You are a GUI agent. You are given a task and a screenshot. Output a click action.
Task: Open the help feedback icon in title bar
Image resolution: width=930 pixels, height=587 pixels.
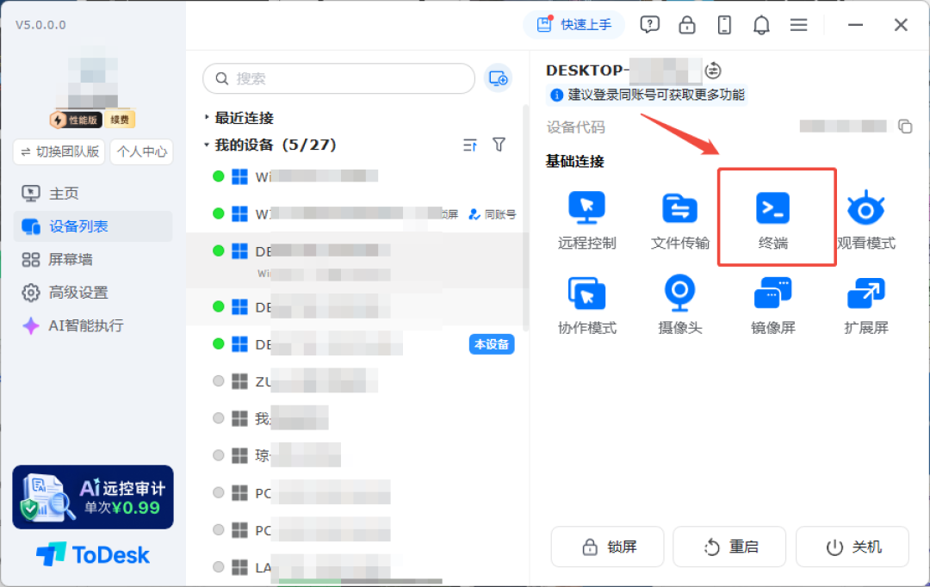[649, 25]
